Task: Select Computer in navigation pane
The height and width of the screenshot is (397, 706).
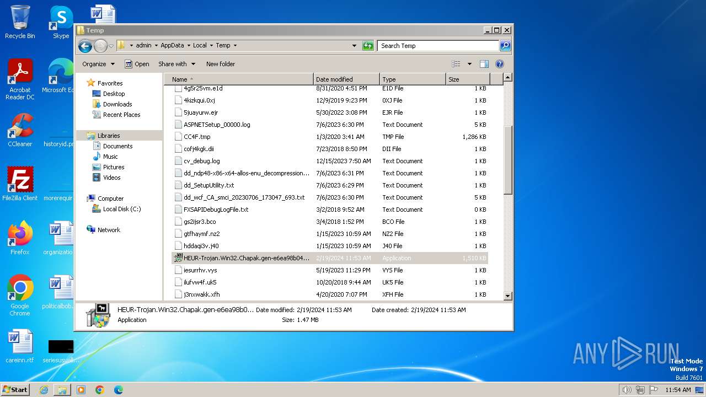Action: click(110, 198)
